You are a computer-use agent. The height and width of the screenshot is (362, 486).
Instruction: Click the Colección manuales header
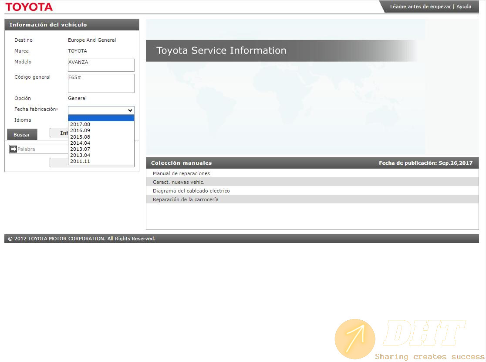coord(181,163)
